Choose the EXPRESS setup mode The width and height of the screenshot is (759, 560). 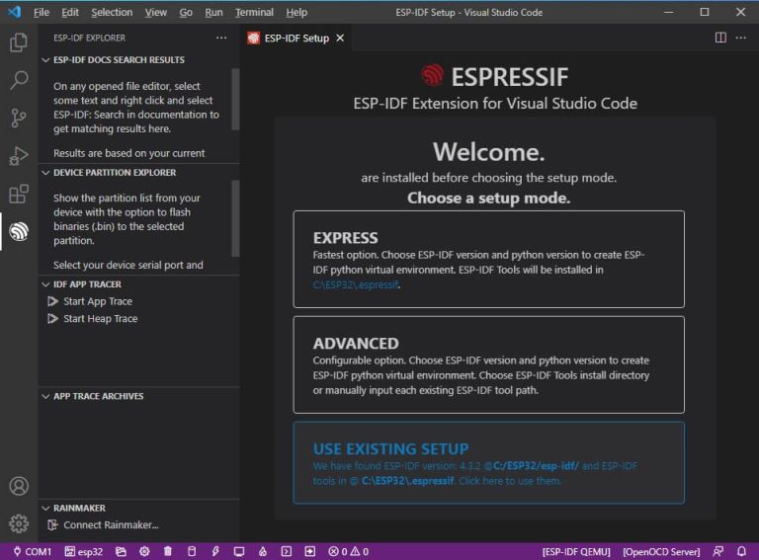click(x=488, y=259)
